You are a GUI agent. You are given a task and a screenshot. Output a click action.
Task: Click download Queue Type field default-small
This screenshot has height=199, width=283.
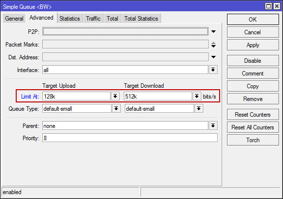159,108
